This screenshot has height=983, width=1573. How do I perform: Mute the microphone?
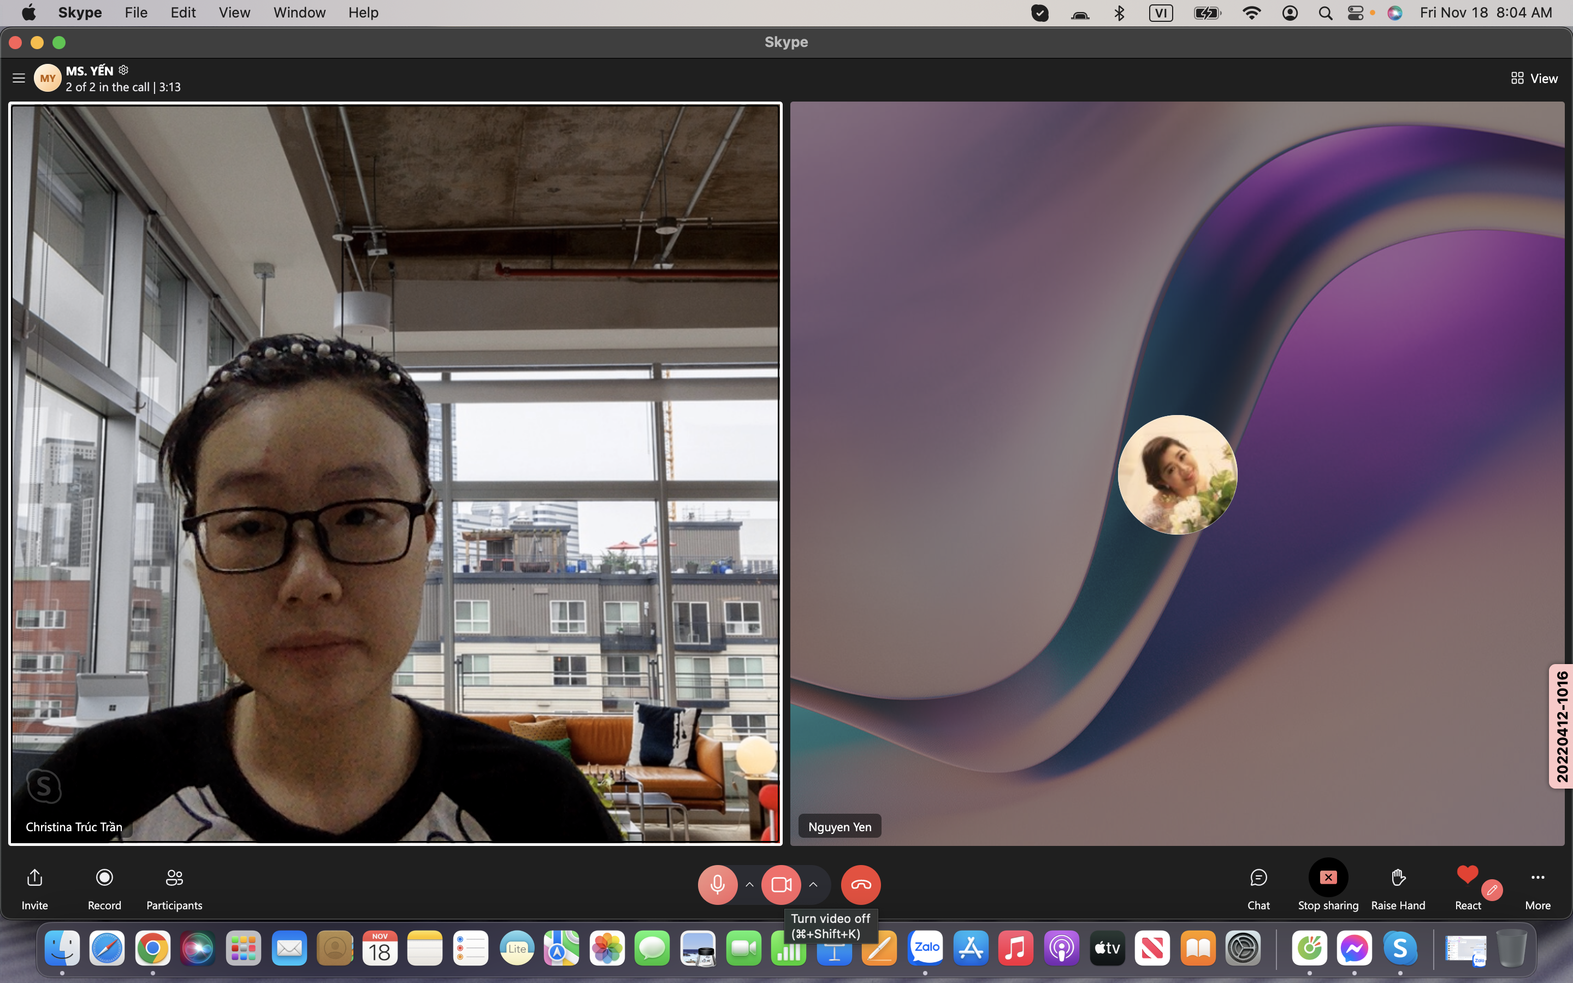pos(718,884)
